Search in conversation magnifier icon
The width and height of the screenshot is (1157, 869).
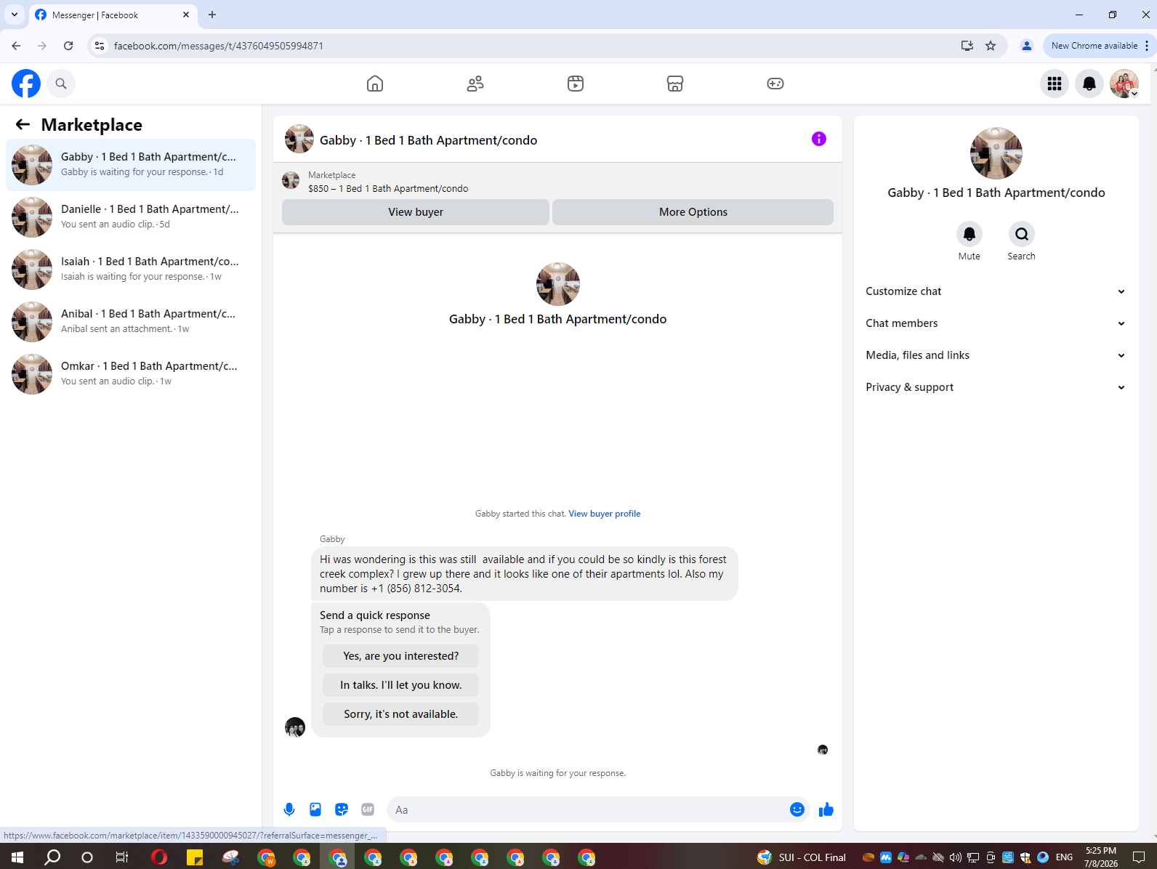1022,234
